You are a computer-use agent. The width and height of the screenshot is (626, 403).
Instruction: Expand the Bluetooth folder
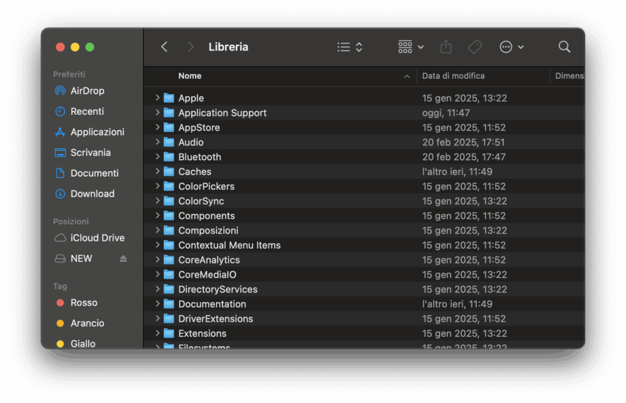click(157, 157)
